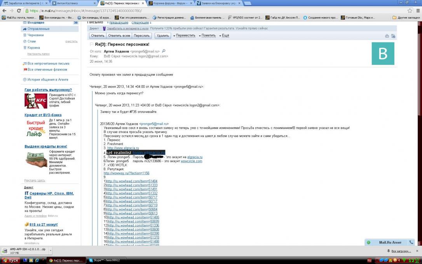This screenshot has width=422, height=264.
Task: Bookmark this page with the star icon
Action: (410, 11)
